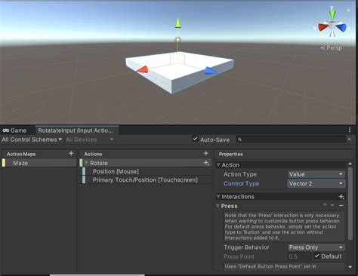
Task: Add a new Action Map
Action: [71, 153]
